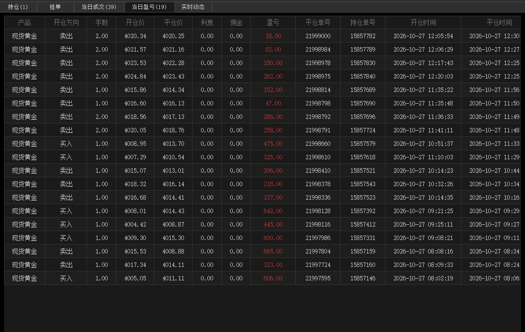Click position order number 15857521
The image size is (525, 332).
(363, 170)
